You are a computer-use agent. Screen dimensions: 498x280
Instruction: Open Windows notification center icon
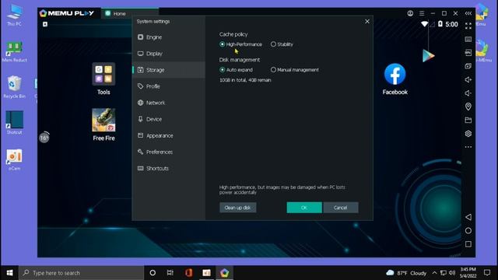coord(487,273)
